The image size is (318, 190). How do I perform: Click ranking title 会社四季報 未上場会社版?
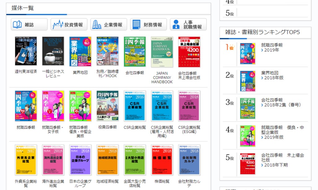[x=282, y=158]
